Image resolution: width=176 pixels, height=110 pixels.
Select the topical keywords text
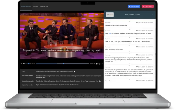(57, 85)
